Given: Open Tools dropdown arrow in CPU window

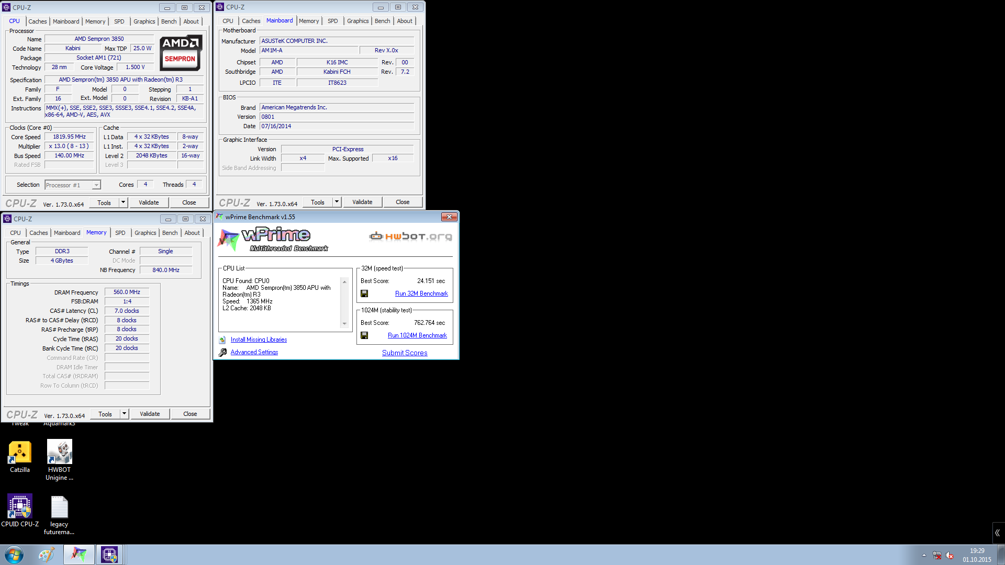Looking at the screenshot, I should tap(123, 202).
